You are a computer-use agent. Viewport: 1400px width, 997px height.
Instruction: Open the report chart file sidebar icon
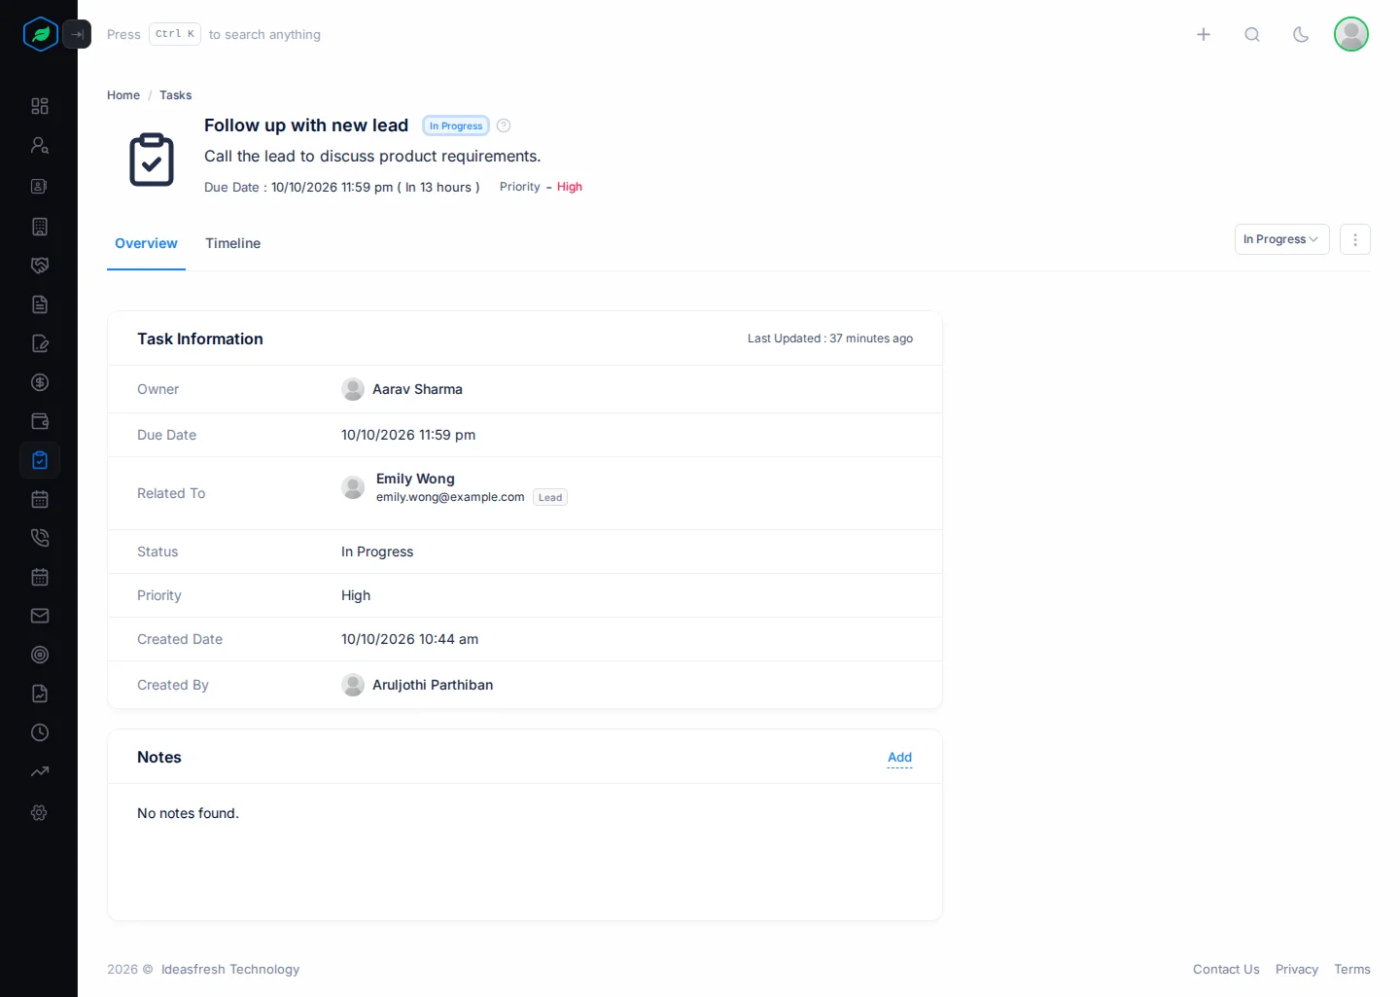click(x=40, y=694)
